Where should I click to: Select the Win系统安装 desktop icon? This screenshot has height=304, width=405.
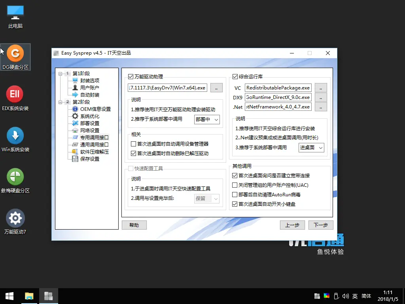tap(15, 139)
